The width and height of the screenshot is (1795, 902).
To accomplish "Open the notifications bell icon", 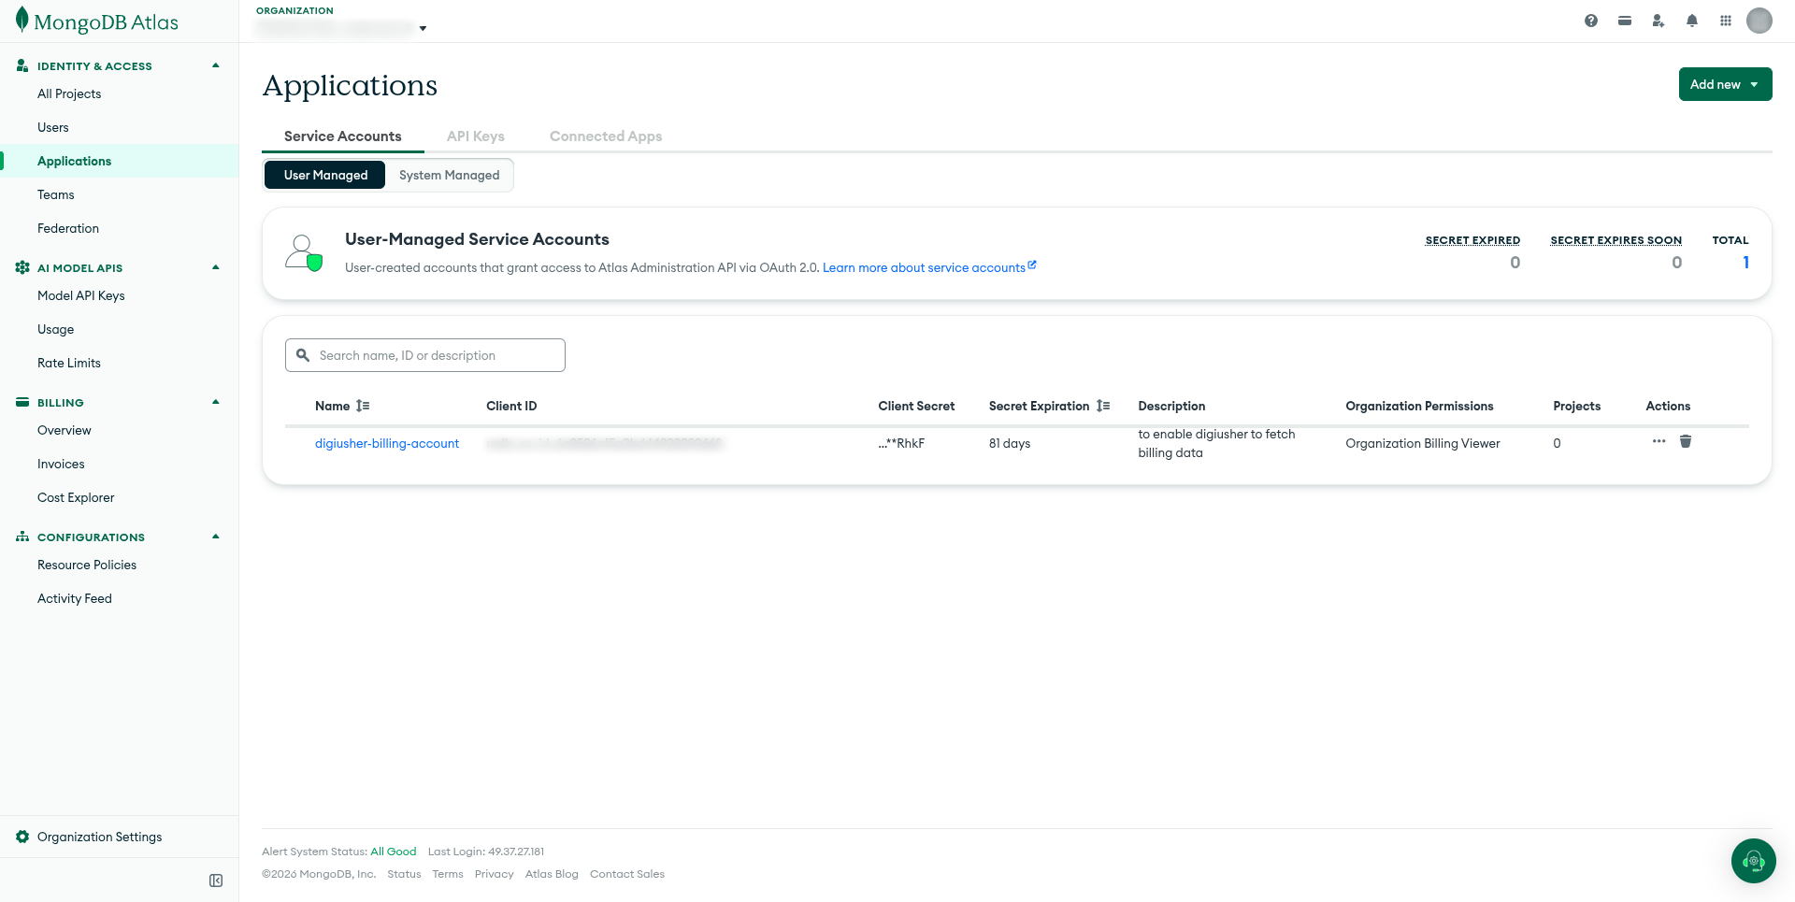I will point(1692,21).
